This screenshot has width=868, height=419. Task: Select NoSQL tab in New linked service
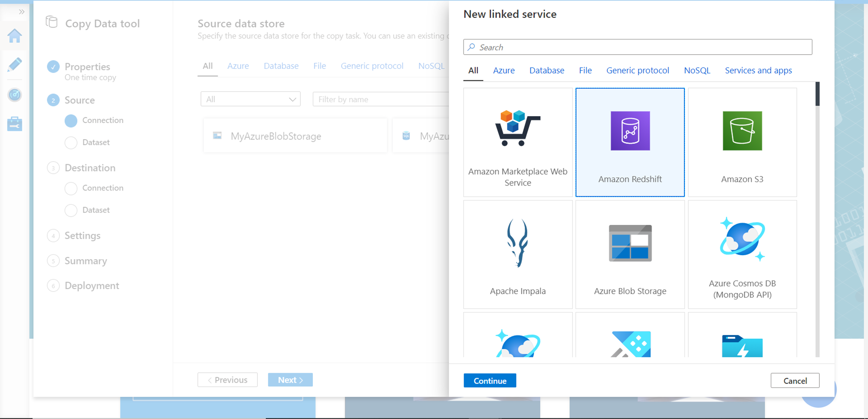697,71
